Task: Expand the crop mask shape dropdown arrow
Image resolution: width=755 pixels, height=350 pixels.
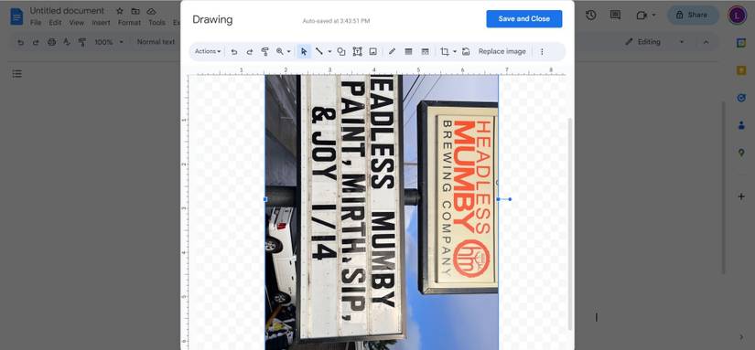Action: tap(455, 51)
